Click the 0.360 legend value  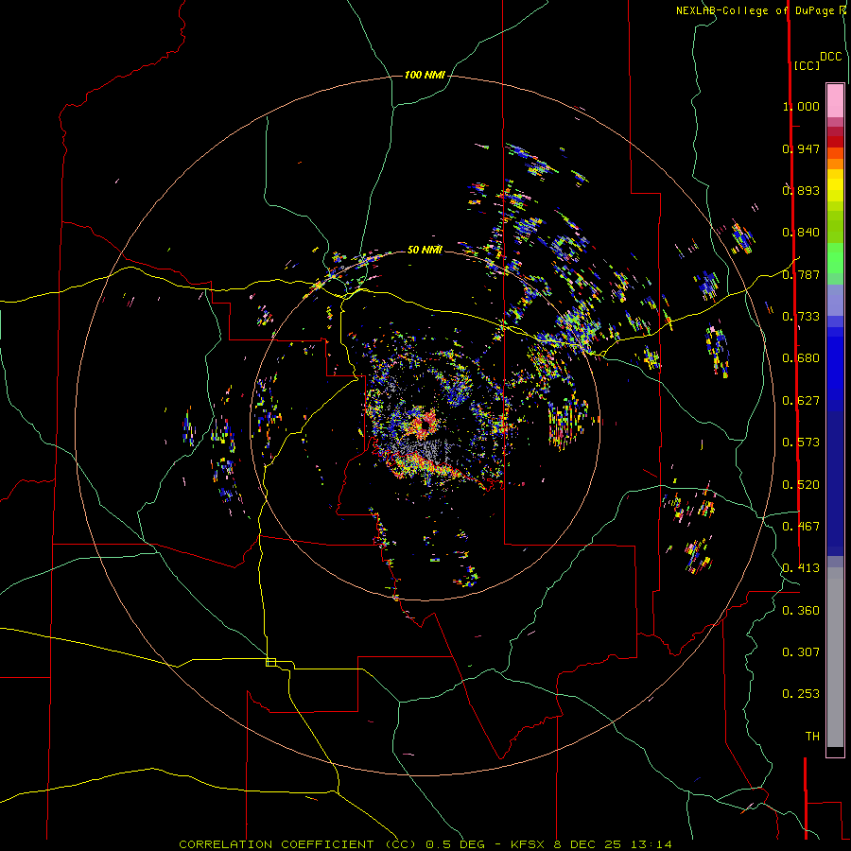(x=801, y=611)
